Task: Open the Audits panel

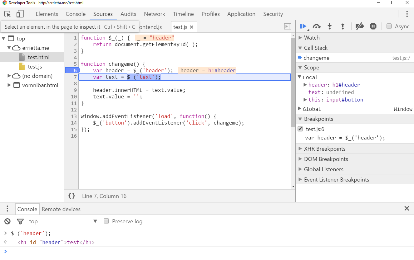Action: pyautogui.click(x=128, y=14)
